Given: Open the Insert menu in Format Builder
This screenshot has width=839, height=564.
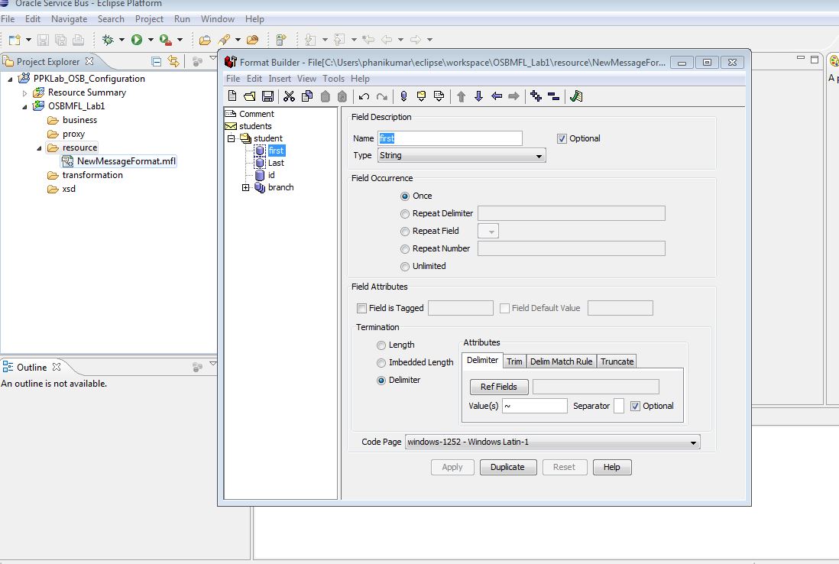Looking at the screenshot, I should click(x=280, y=79).
